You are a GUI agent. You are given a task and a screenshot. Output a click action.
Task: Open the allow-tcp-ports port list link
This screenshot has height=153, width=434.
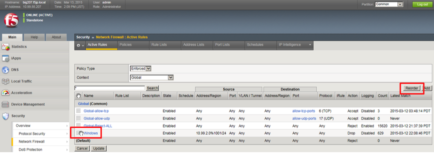click(304, 111)
